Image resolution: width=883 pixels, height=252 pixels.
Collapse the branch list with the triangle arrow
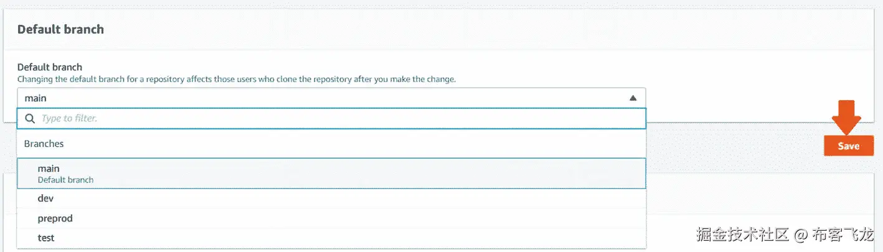click(633, 98)
